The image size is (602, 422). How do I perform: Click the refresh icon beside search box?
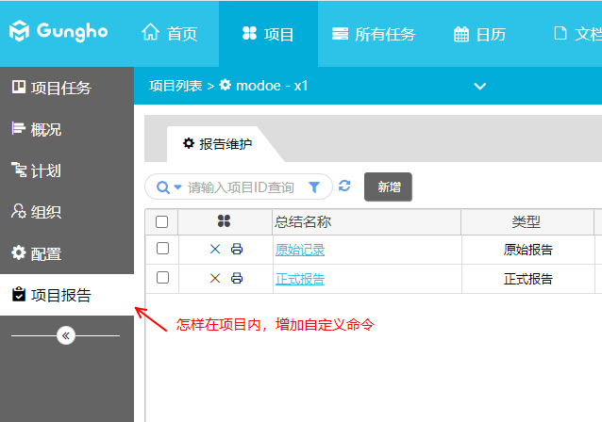coord(344,187)
